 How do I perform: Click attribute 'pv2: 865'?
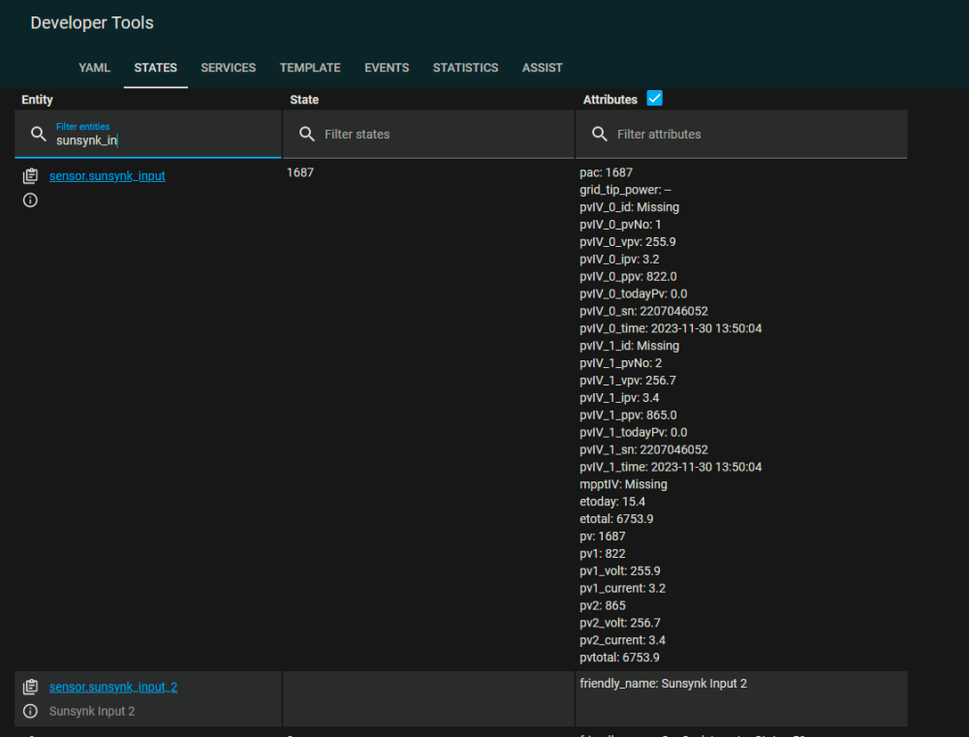603,605
